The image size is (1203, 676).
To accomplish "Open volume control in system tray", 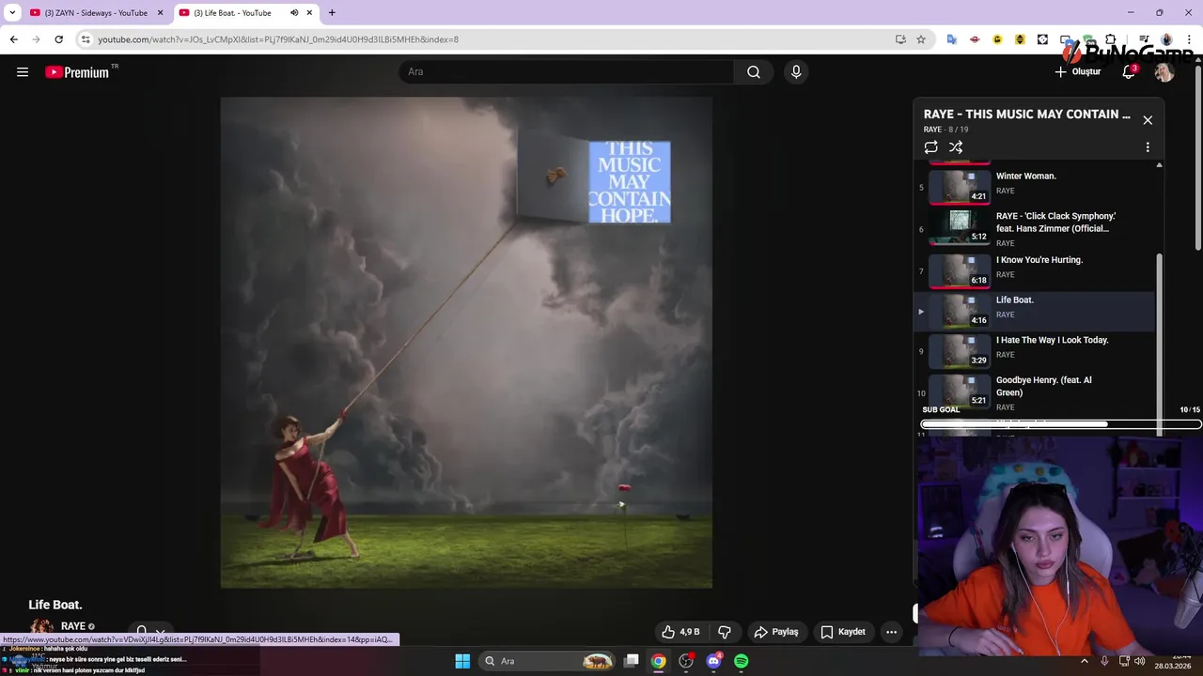I will click(x=1139, y=661).
